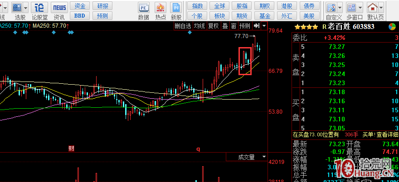Viewport: 399px width, 182px height.
Task: Click the 外汇 button
Action: click(287, 16)
